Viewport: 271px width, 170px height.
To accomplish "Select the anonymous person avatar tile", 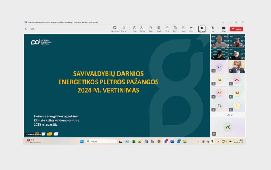I will point(219,106).
